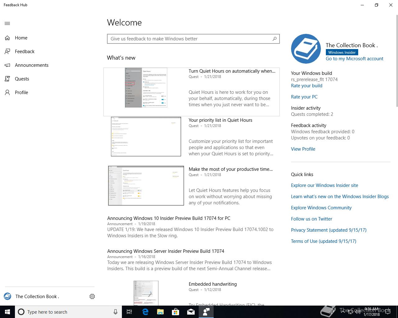
Task: Click the Feedback Hub taskbar icon
Action: click(x=206, y=312)
